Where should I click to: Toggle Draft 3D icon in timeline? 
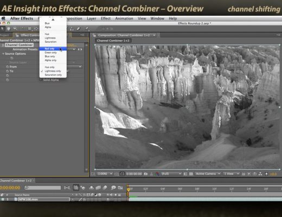point(83,188)
